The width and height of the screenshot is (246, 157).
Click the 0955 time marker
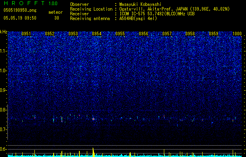(120, 34)
